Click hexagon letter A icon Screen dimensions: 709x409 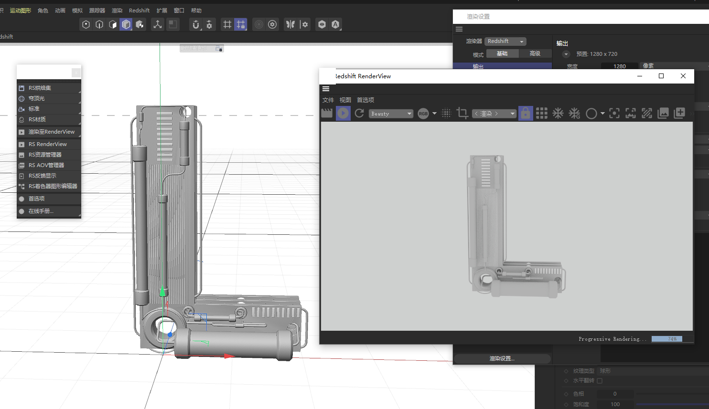[335, 24]
